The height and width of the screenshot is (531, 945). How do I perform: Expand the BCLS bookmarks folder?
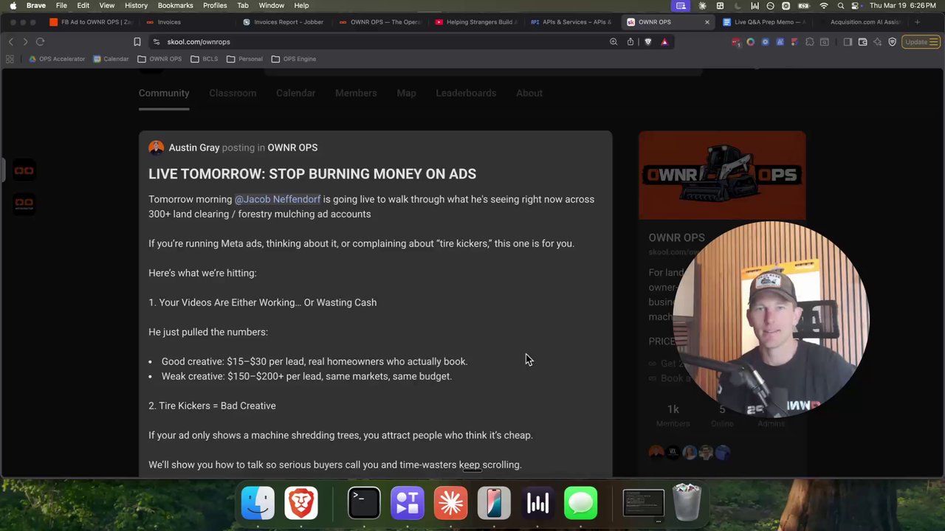click(x=210, y=59)
